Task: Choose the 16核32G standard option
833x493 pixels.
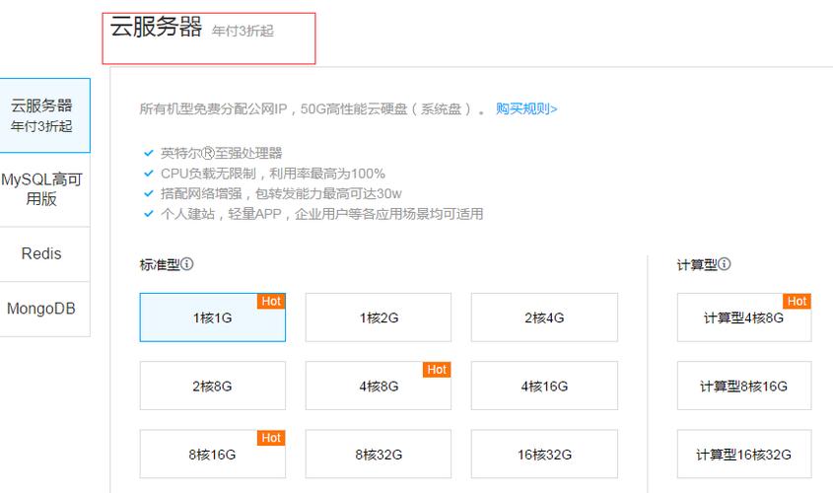Action: (544, 455)
